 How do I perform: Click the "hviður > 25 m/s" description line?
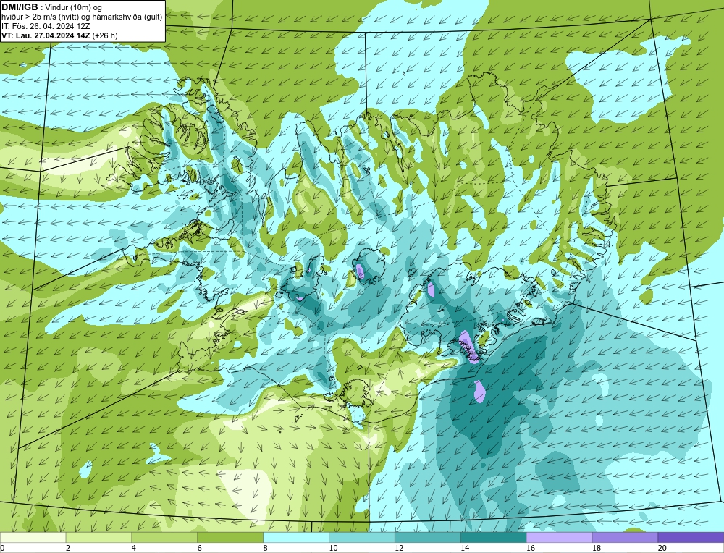(82, 17)
